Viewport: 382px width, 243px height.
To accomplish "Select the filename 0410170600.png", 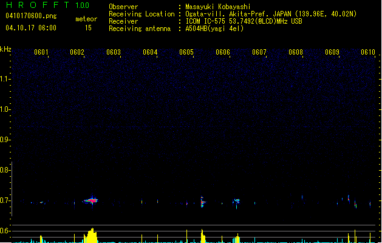I will pyautogui.click(x=31, y=16).
